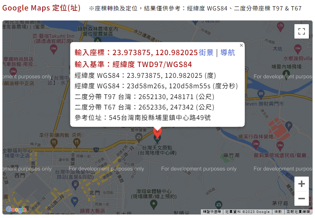Click WGS84 度分秒 coordinates line
Screen dimensions: 315x218
(156, 86)
